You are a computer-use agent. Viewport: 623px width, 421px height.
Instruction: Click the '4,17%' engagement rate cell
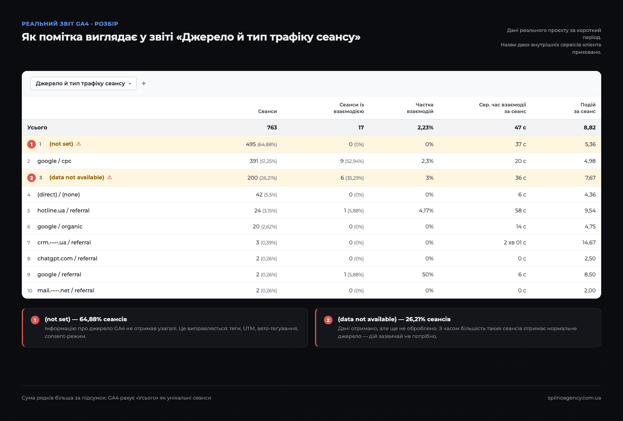point(426,210)
